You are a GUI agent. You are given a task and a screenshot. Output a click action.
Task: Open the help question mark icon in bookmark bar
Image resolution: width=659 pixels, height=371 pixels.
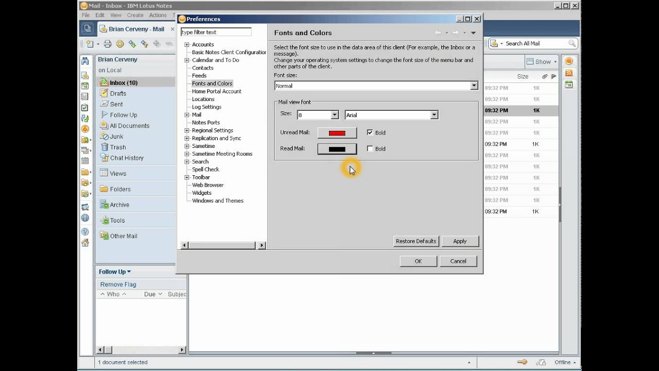point(85,231)
